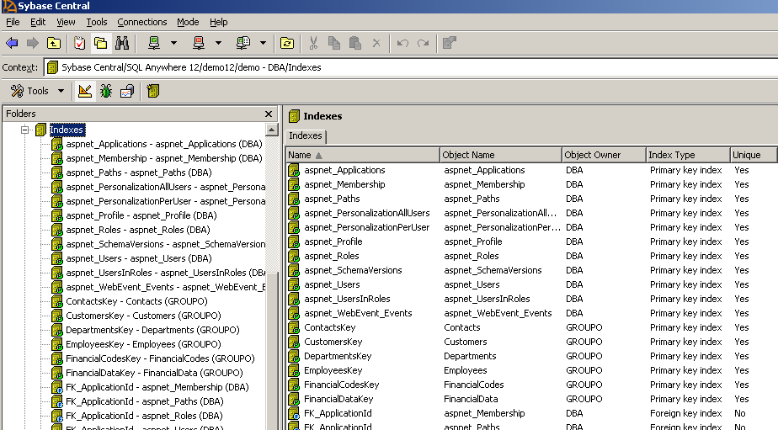Open Search binoculars icon
This screenshot has width=778, height=430.
coord(122,43)
